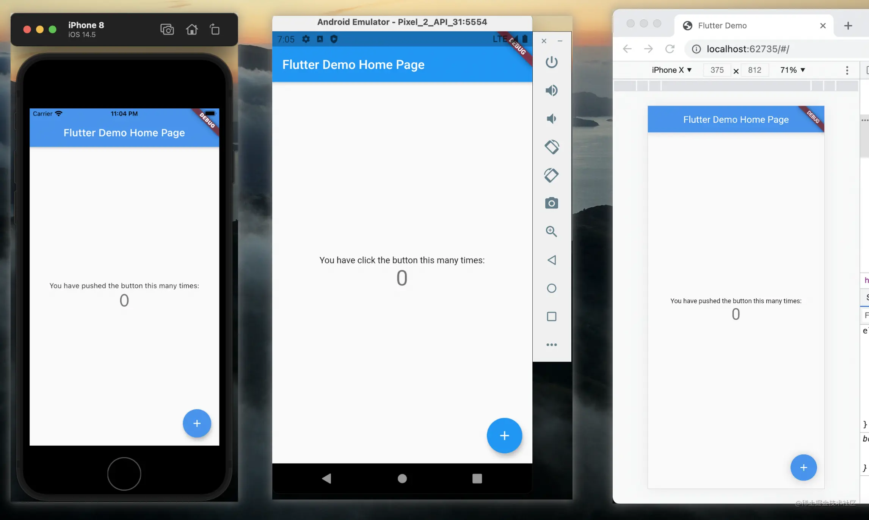Click the + FAB button on Android emulator
869x520 pixels.
(504, 435)
